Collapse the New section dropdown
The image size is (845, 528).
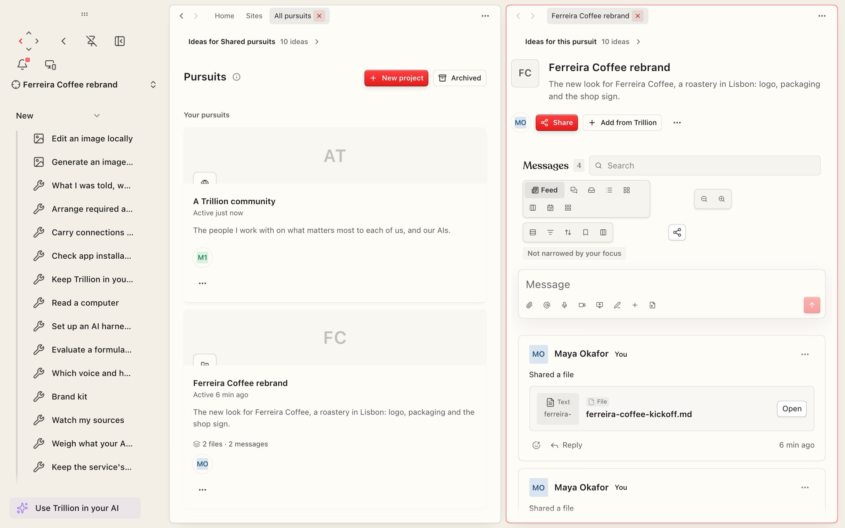click(97, 116)
